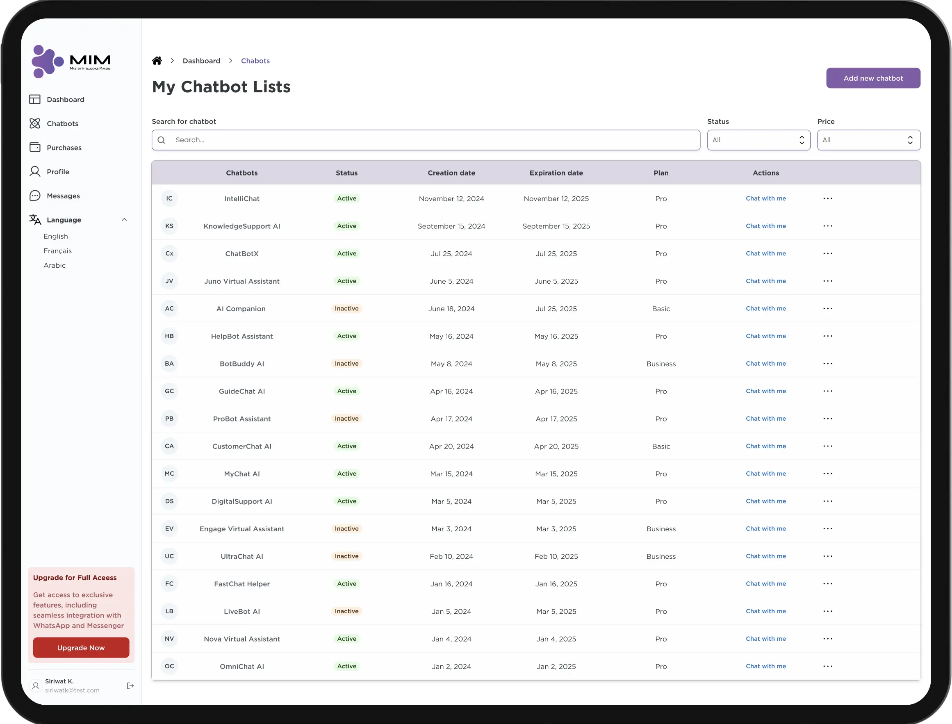Click Dashboard breadcrumb link

pyautogui.click(x=201, y=61)
